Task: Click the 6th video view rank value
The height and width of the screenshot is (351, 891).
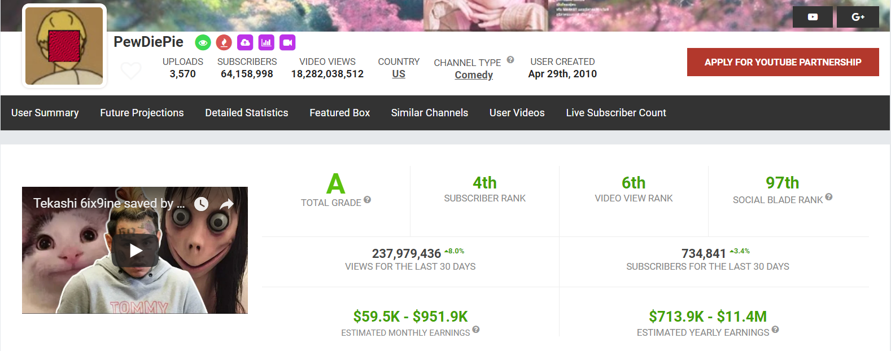Action: pos(634,183)
